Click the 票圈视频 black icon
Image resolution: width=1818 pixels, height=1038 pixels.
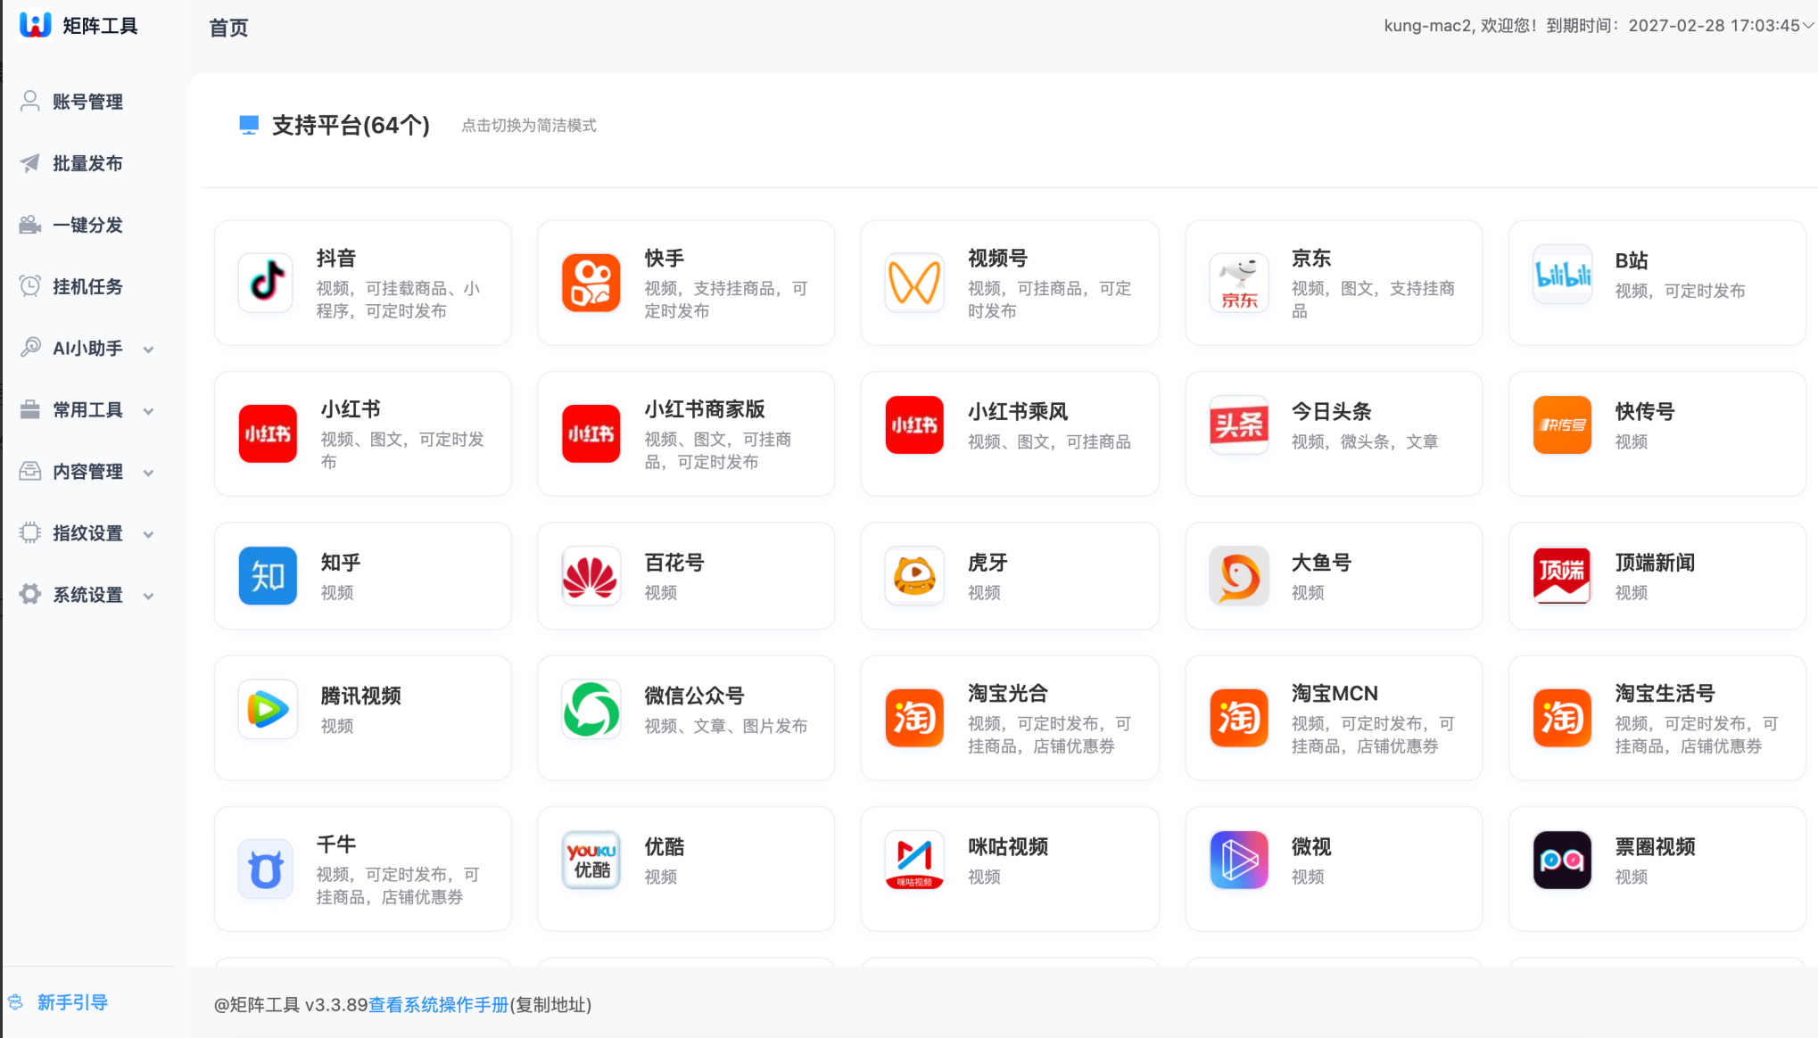[x=1562, y=861]
